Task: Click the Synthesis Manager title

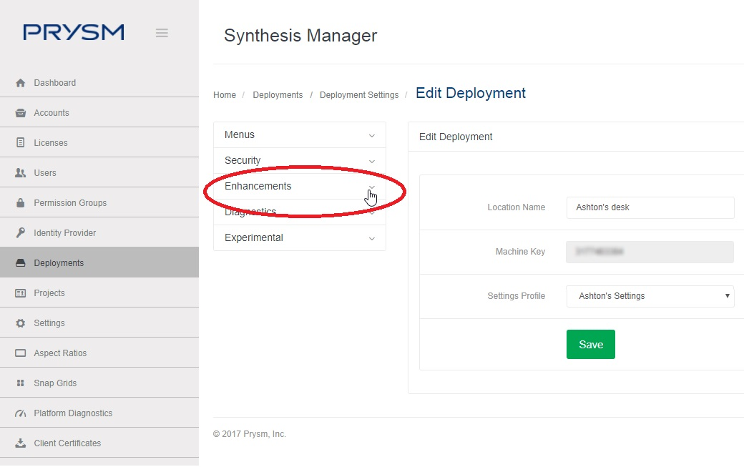Action: click(x=300, y=36)
